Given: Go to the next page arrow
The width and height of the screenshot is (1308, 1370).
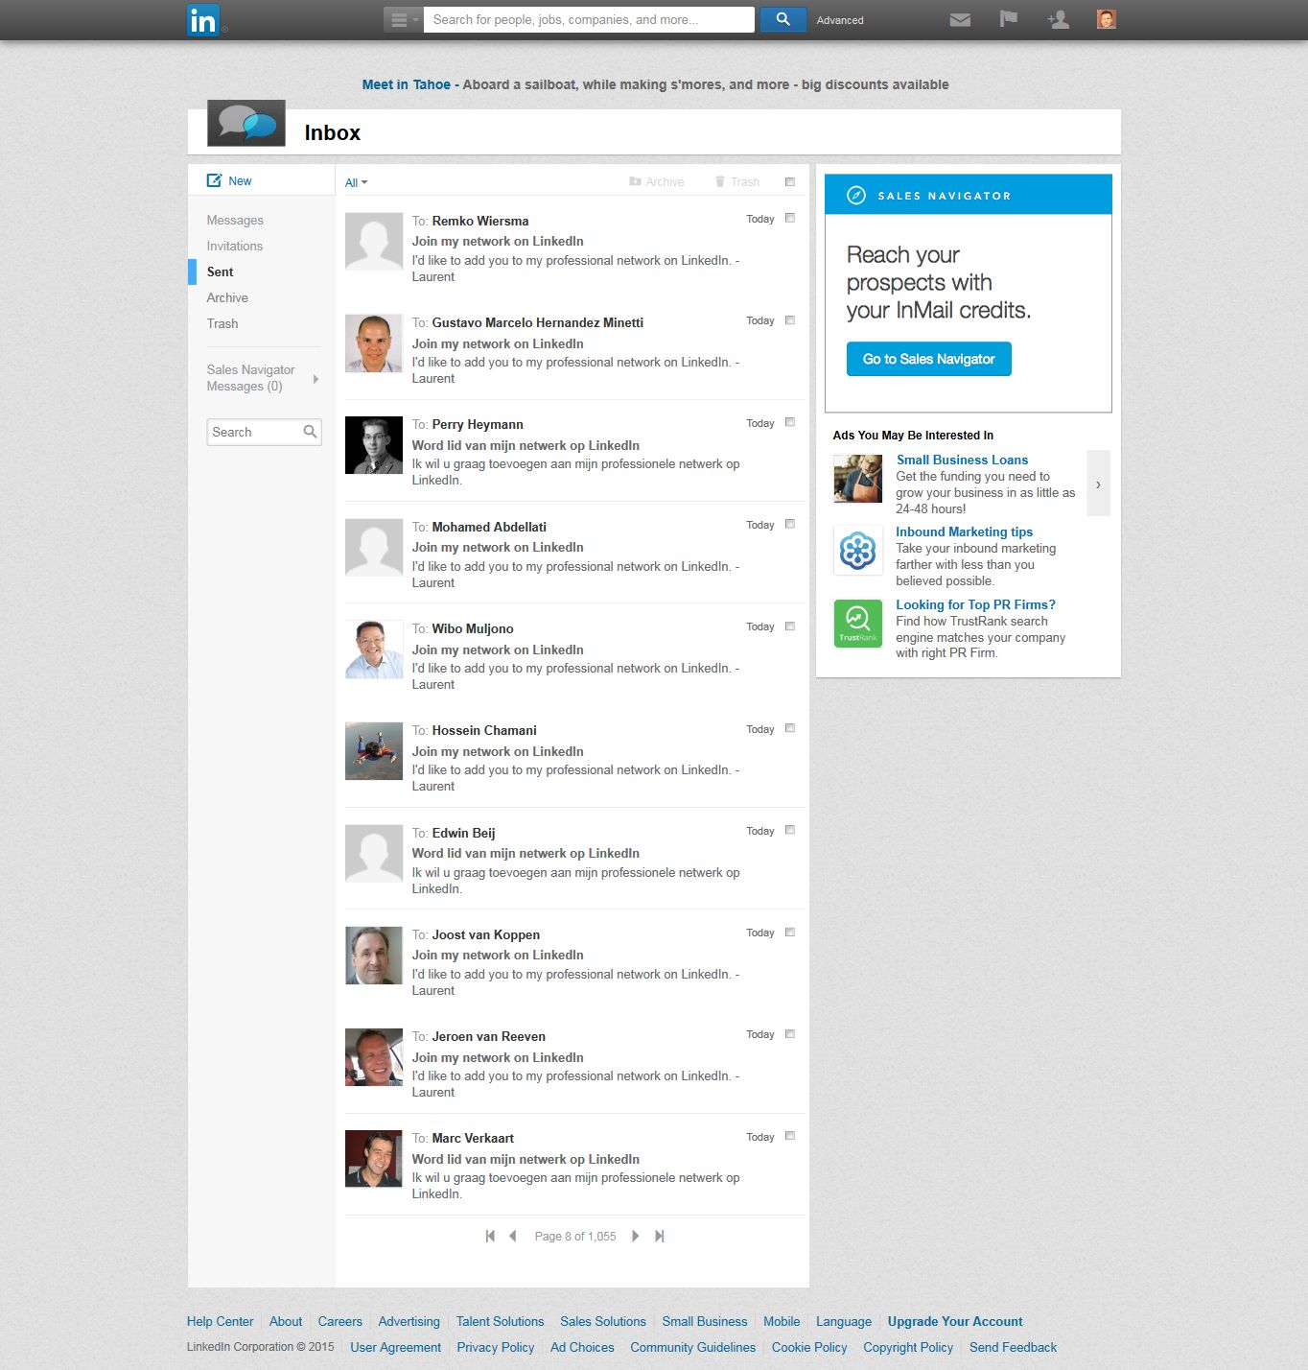Looking at the screenshot, I should coord(635,1237).
